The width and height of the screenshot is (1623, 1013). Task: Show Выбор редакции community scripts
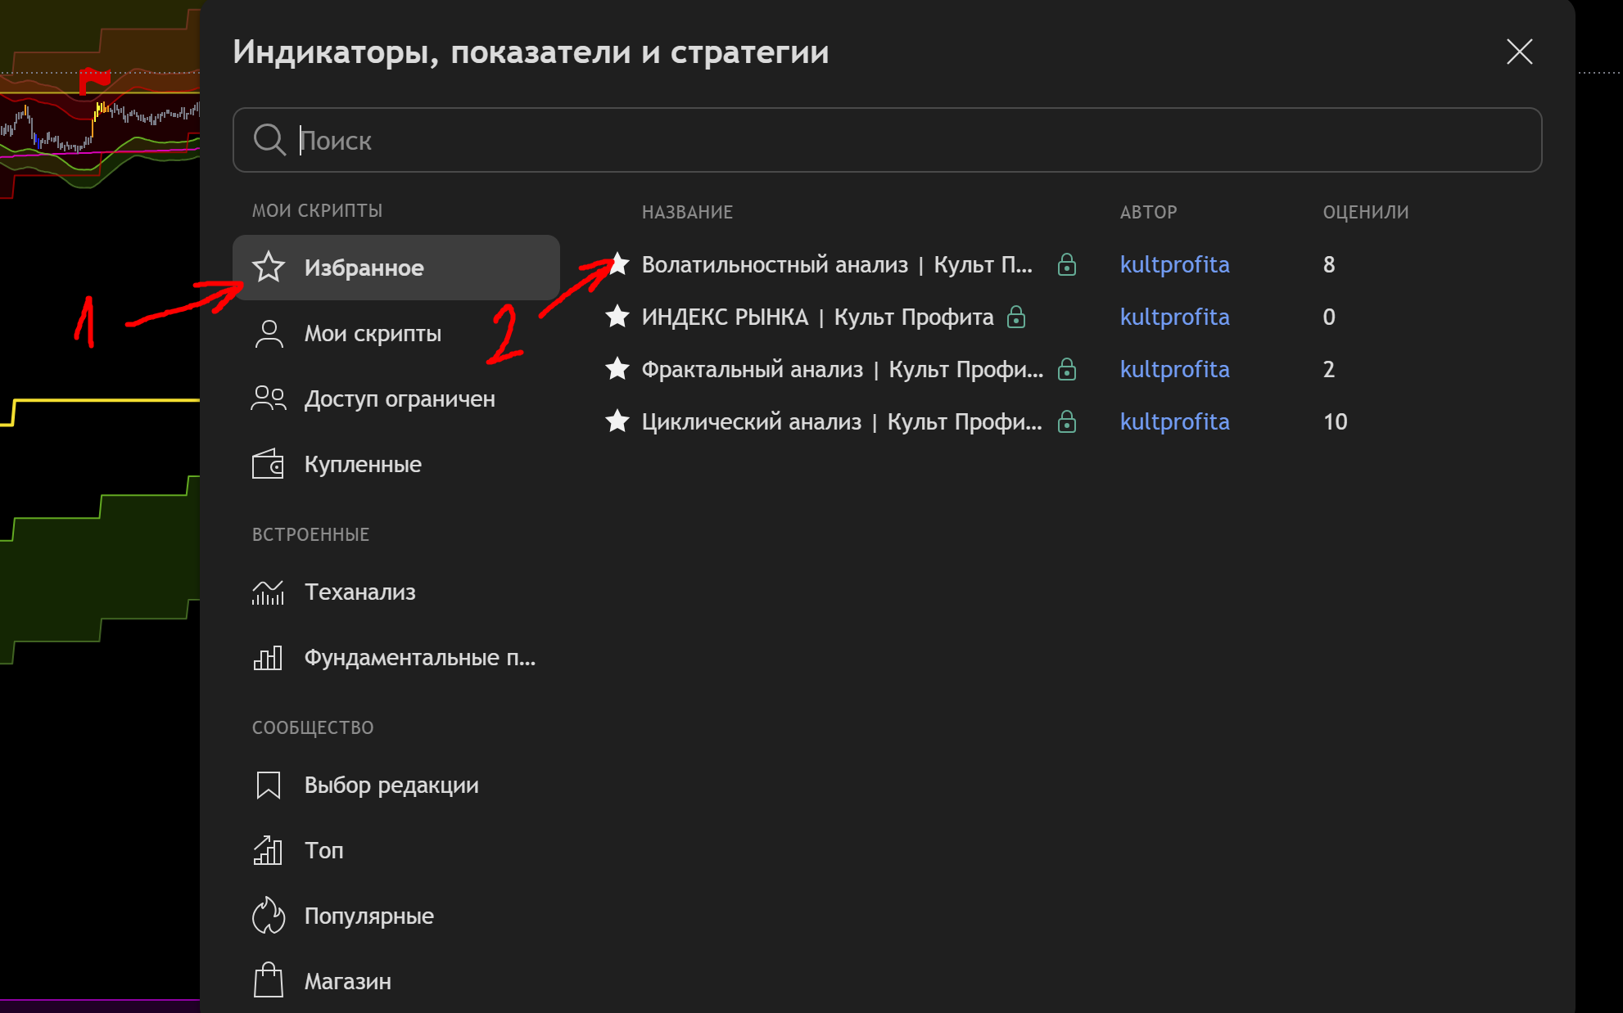coord(391,785)
